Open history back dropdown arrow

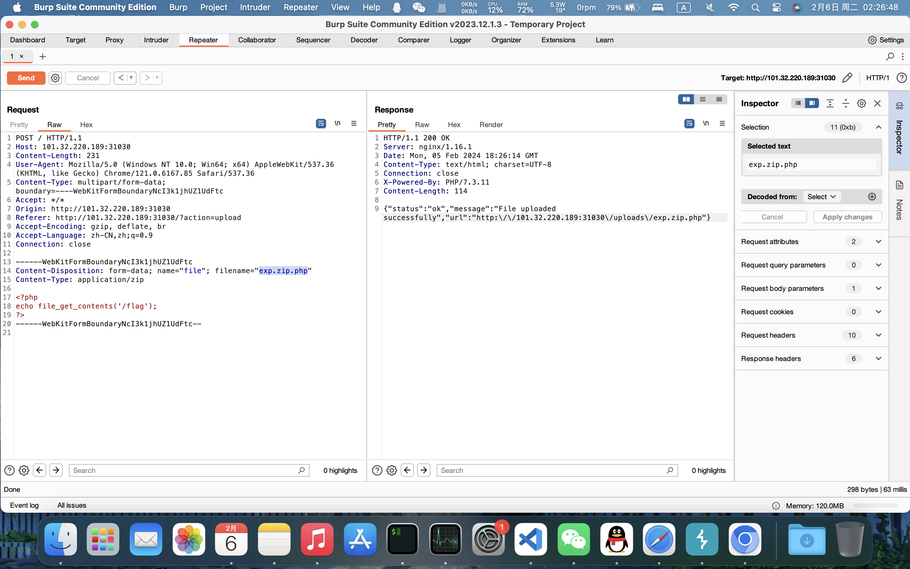131,78
